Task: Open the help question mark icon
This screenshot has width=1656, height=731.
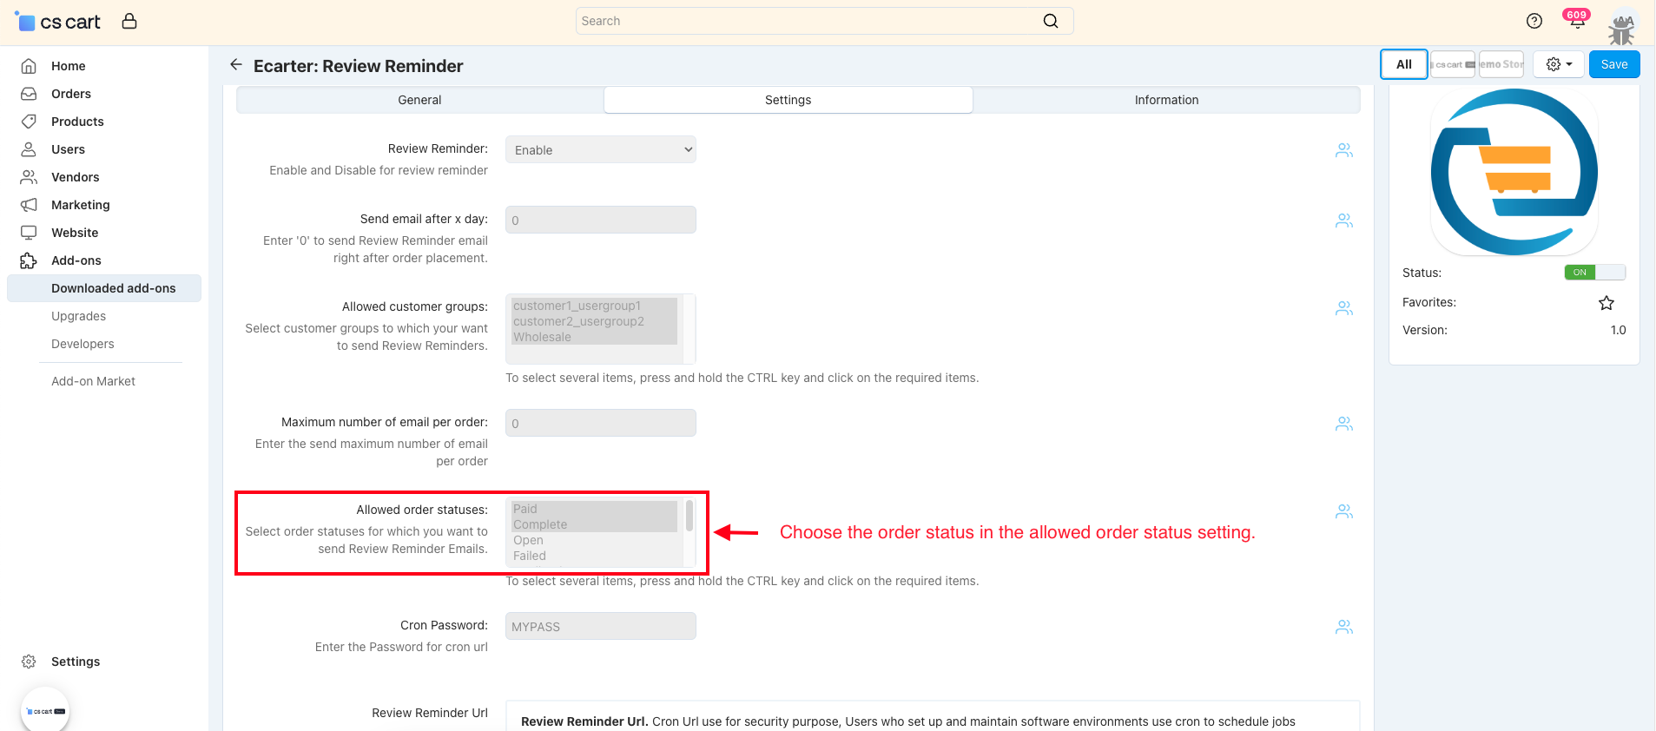Action: click(1534, 21)
